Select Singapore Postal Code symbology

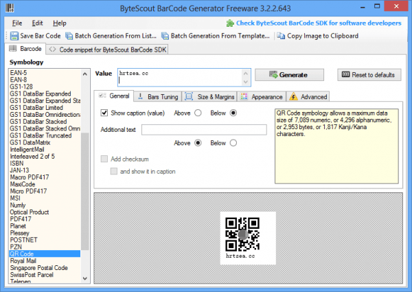tap(39, 267)
